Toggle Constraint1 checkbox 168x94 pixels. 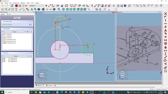[3, 34]
